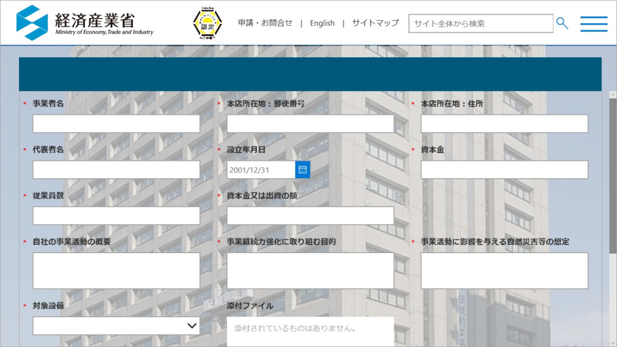Click the 添付ファイル attachment area
This screenshot has width=617, height=347.
[x=311, y=332]
